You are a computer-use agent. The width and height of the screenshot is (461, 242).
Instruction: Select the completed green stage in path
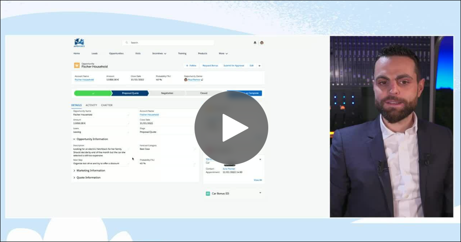pos(93,93)
